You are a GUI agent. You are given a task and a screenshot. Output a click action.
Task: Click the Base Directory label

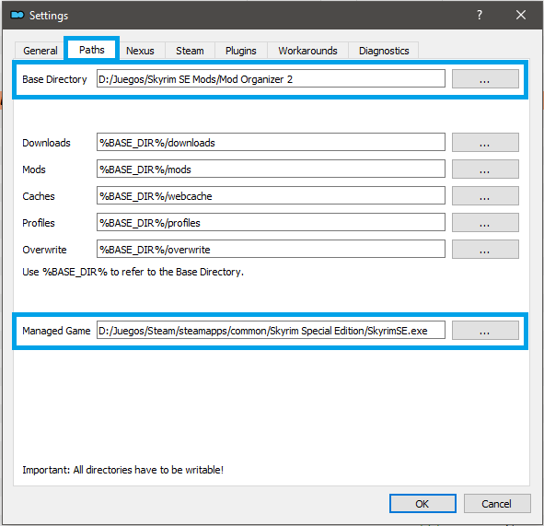(x=54, y=79)
